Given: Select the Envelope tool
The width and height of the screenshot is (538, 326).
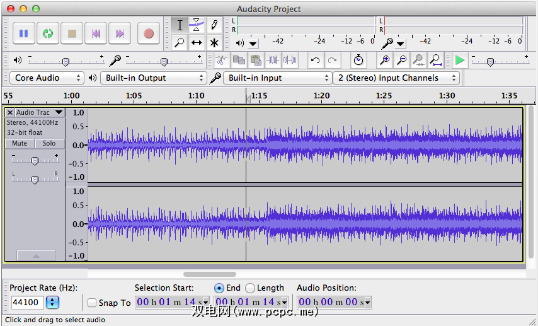Looking at the screenshot, I should 197,25.
